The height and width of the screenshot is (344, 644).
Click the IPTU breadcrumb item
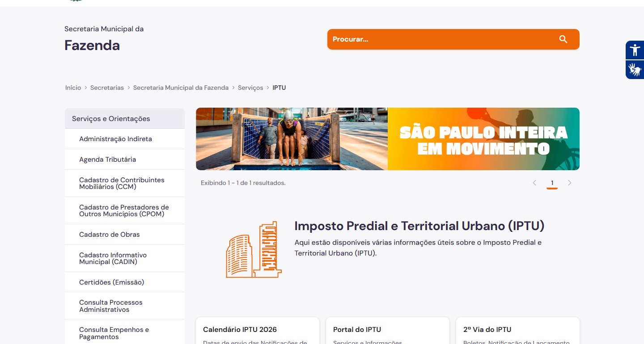(279, 88)
